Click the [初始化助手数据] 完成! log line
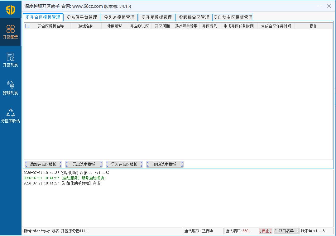This screenshot has width=336, height=236. tap(63, 184)
